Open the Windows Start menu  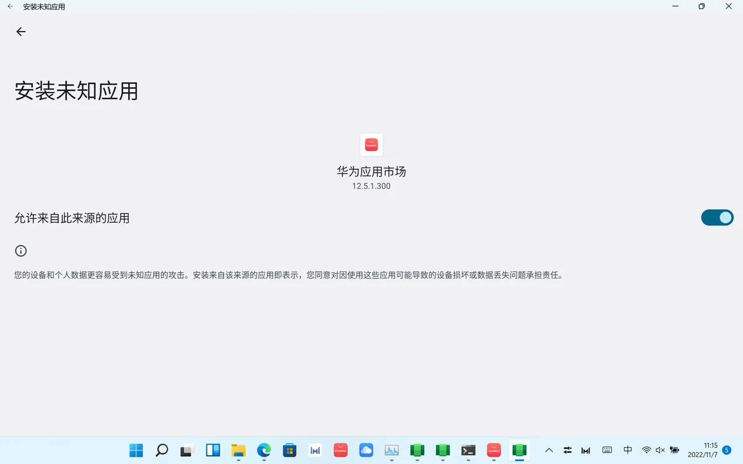point(136,450)
